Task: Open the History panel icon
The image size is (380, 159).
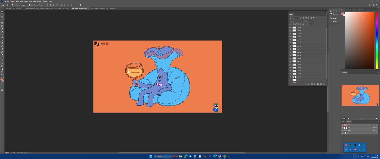Action: 331,11
